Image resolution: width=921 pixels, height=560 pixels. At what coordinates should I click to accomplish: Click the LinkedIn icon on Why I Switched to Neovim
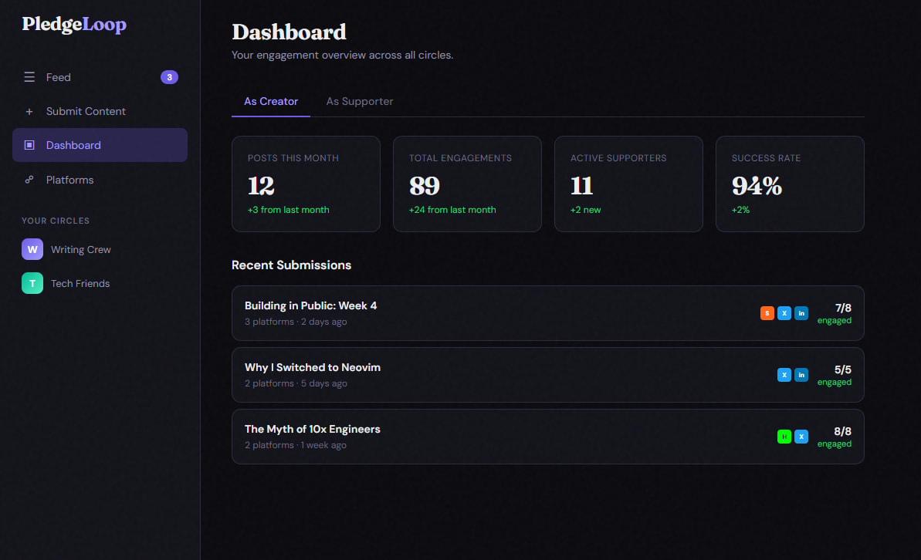click(x=801, y=375)
